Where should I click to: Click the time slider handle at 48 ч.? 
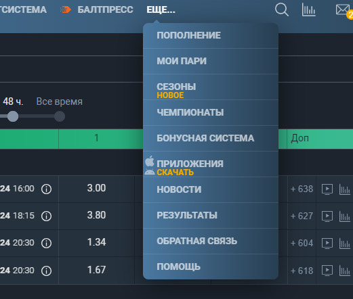click(13, 116)
